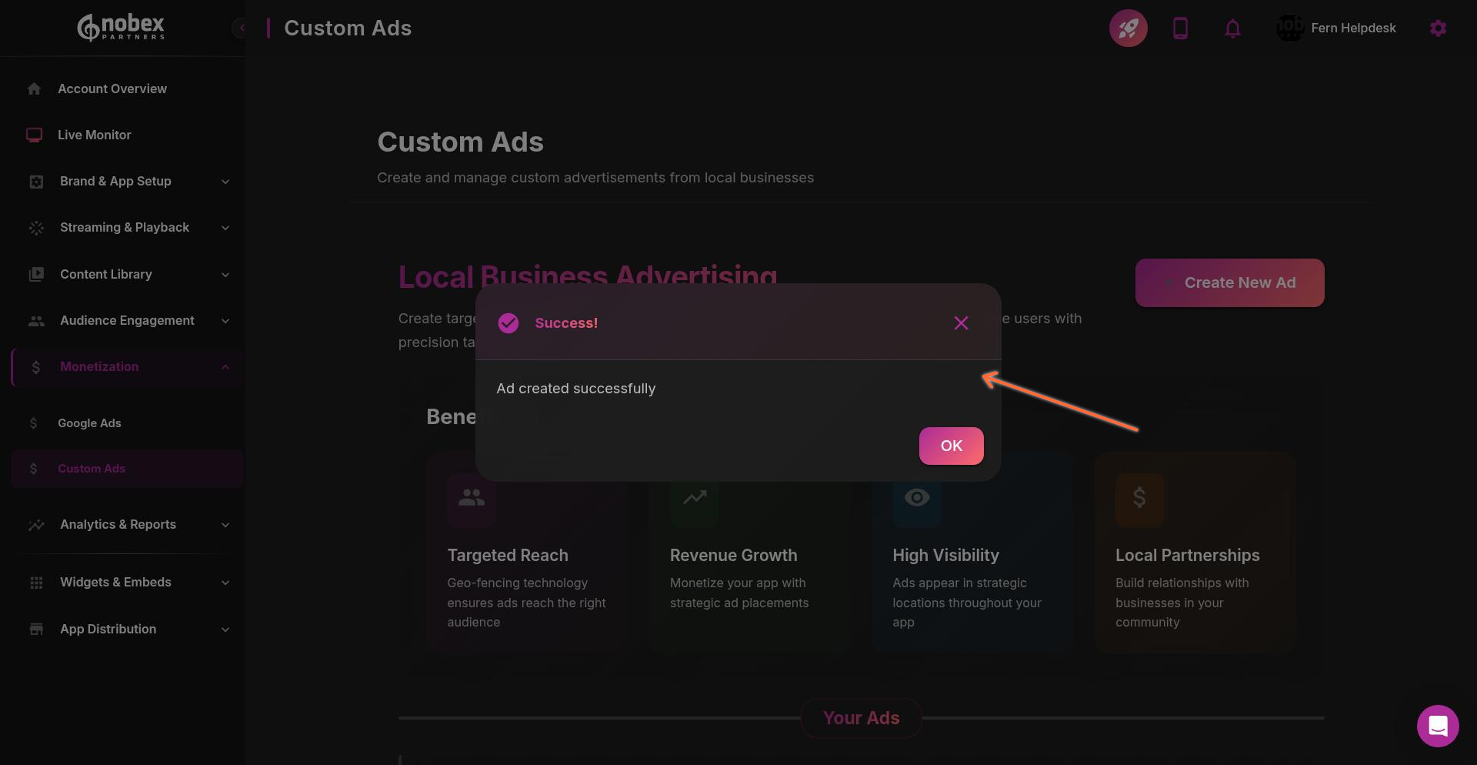Open the notifications bell

[1232, 28]
